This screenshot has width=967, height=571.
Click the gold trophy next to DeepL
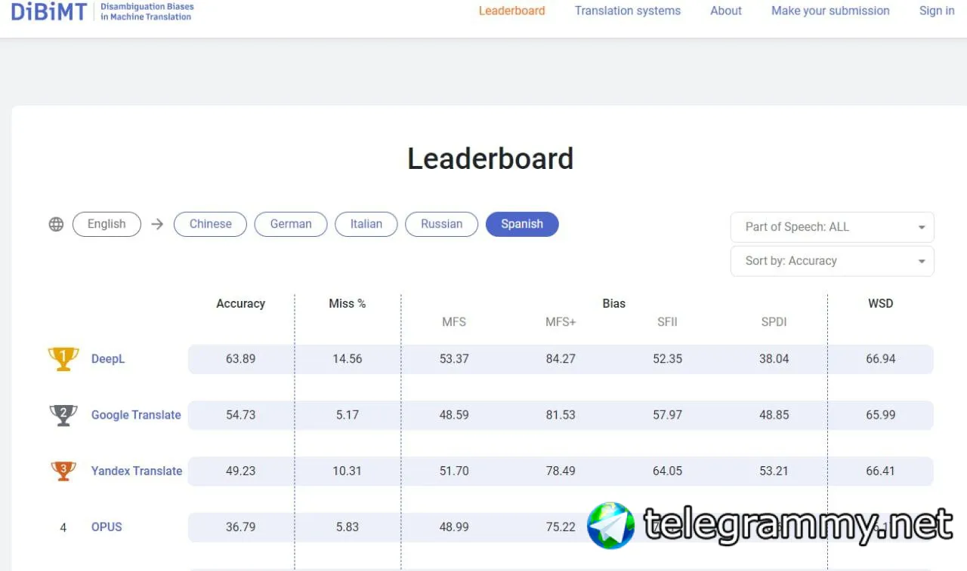(63, 359)
